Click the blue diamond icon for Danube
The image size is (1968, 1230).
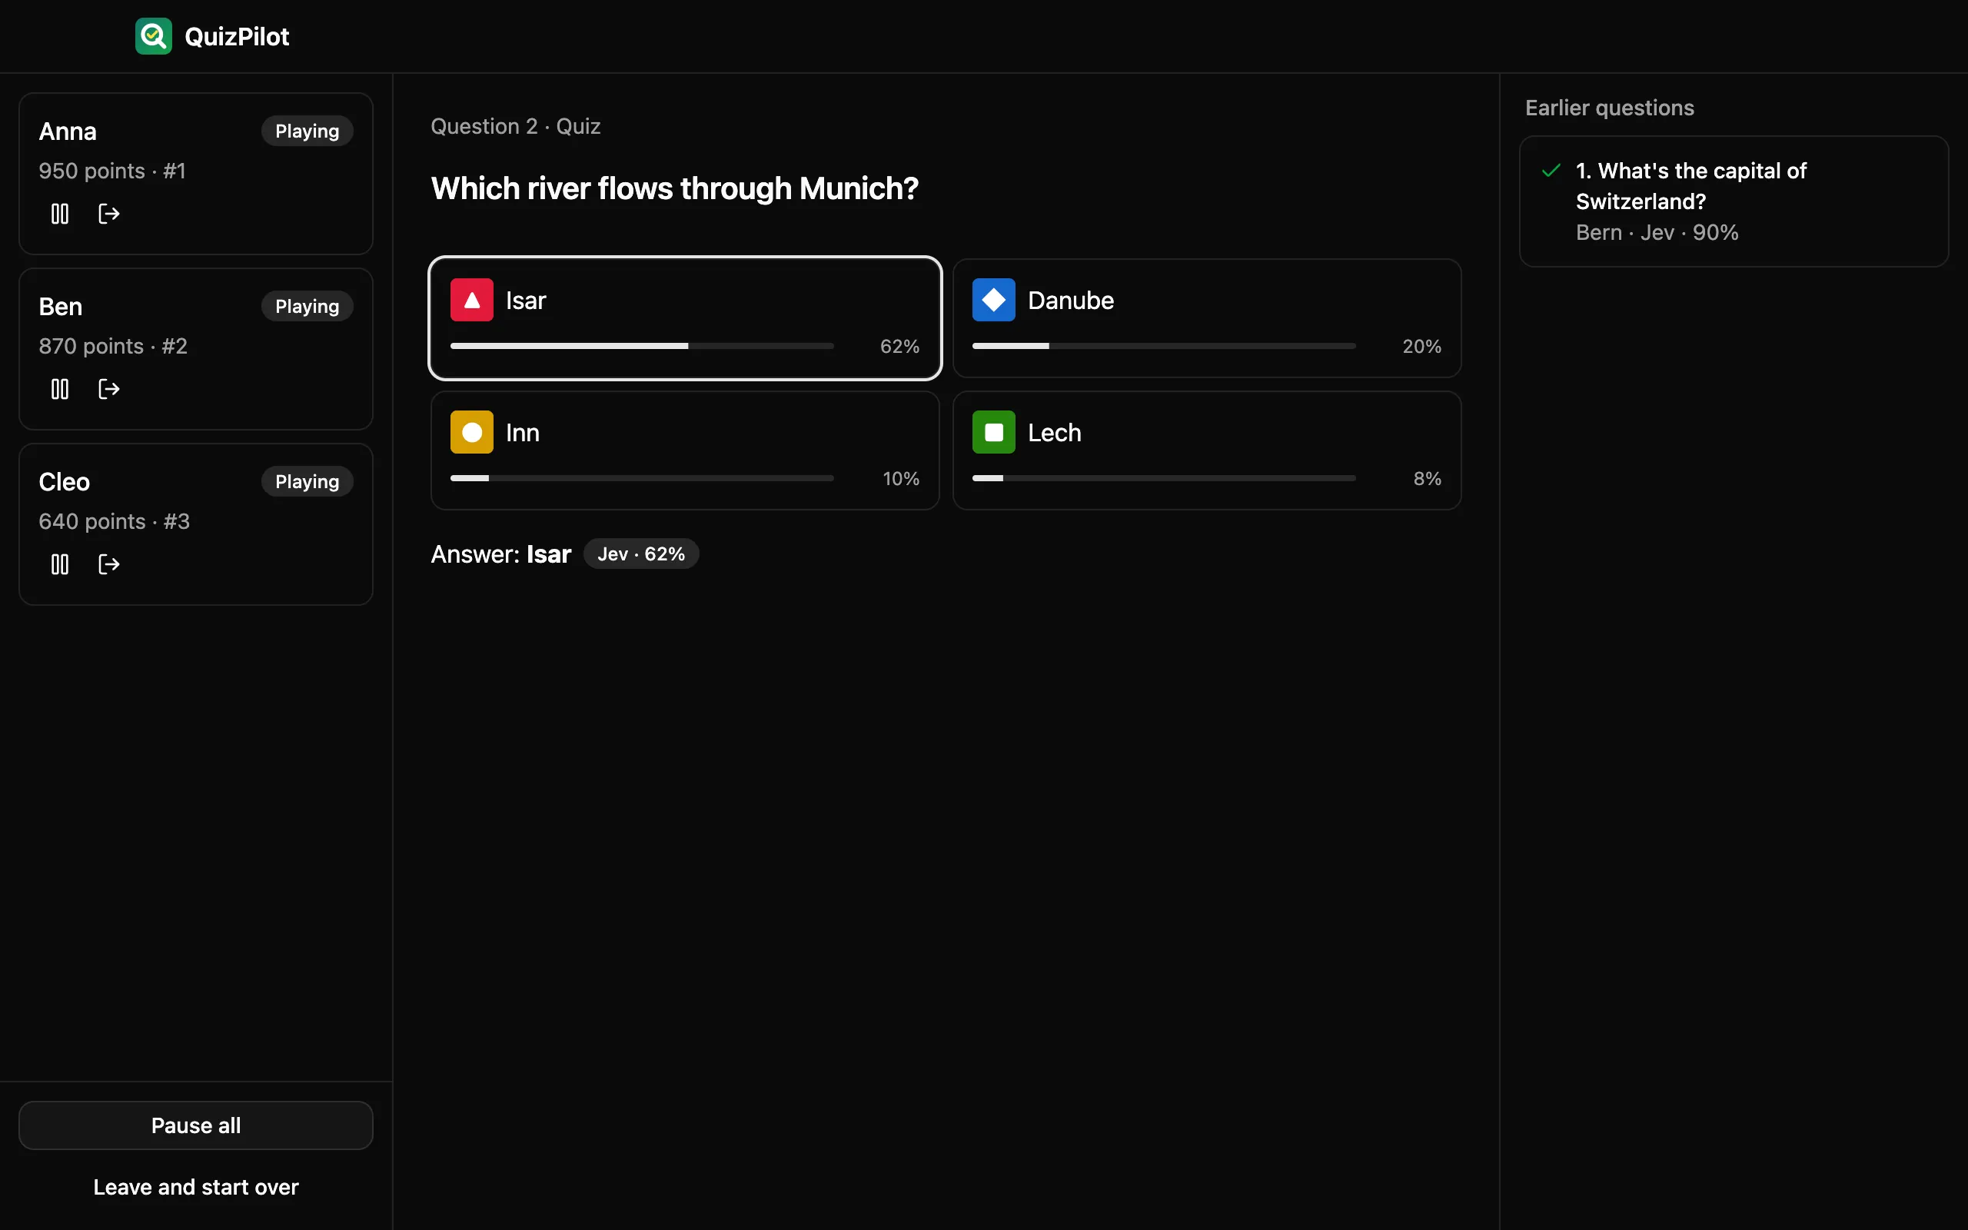point(994,300)
